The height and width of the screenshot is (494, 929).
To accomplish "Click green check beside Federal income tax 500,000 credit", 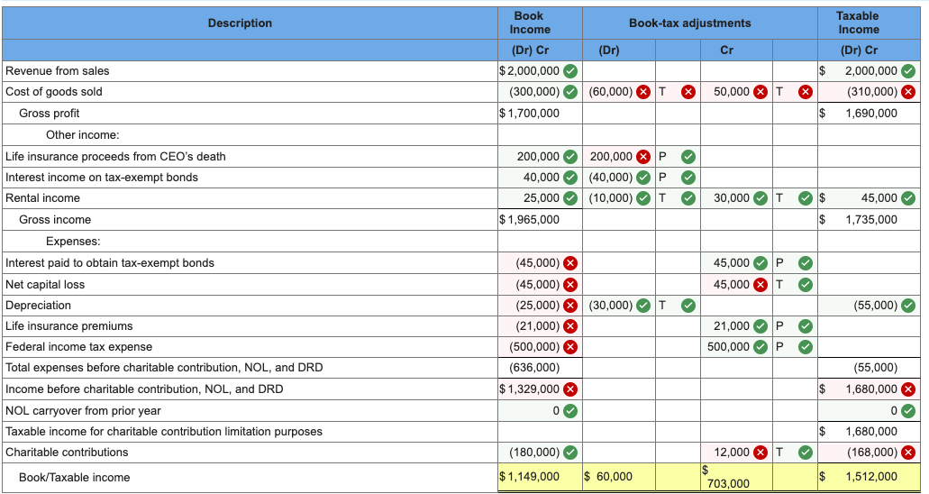I will pos(761,347).
